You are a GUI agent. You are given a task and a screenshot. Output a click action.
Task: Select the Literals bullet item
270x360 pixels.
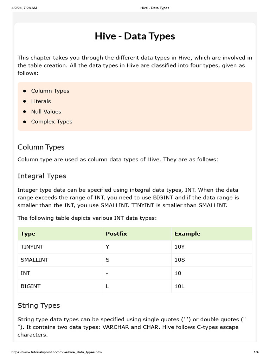click(41, 101)
